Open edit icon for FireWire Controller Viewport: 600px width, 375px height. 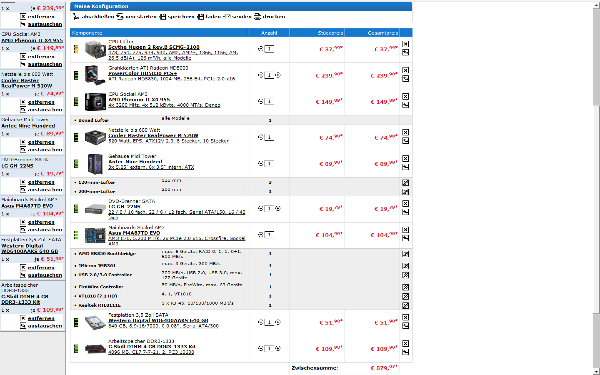coord(405,287)
